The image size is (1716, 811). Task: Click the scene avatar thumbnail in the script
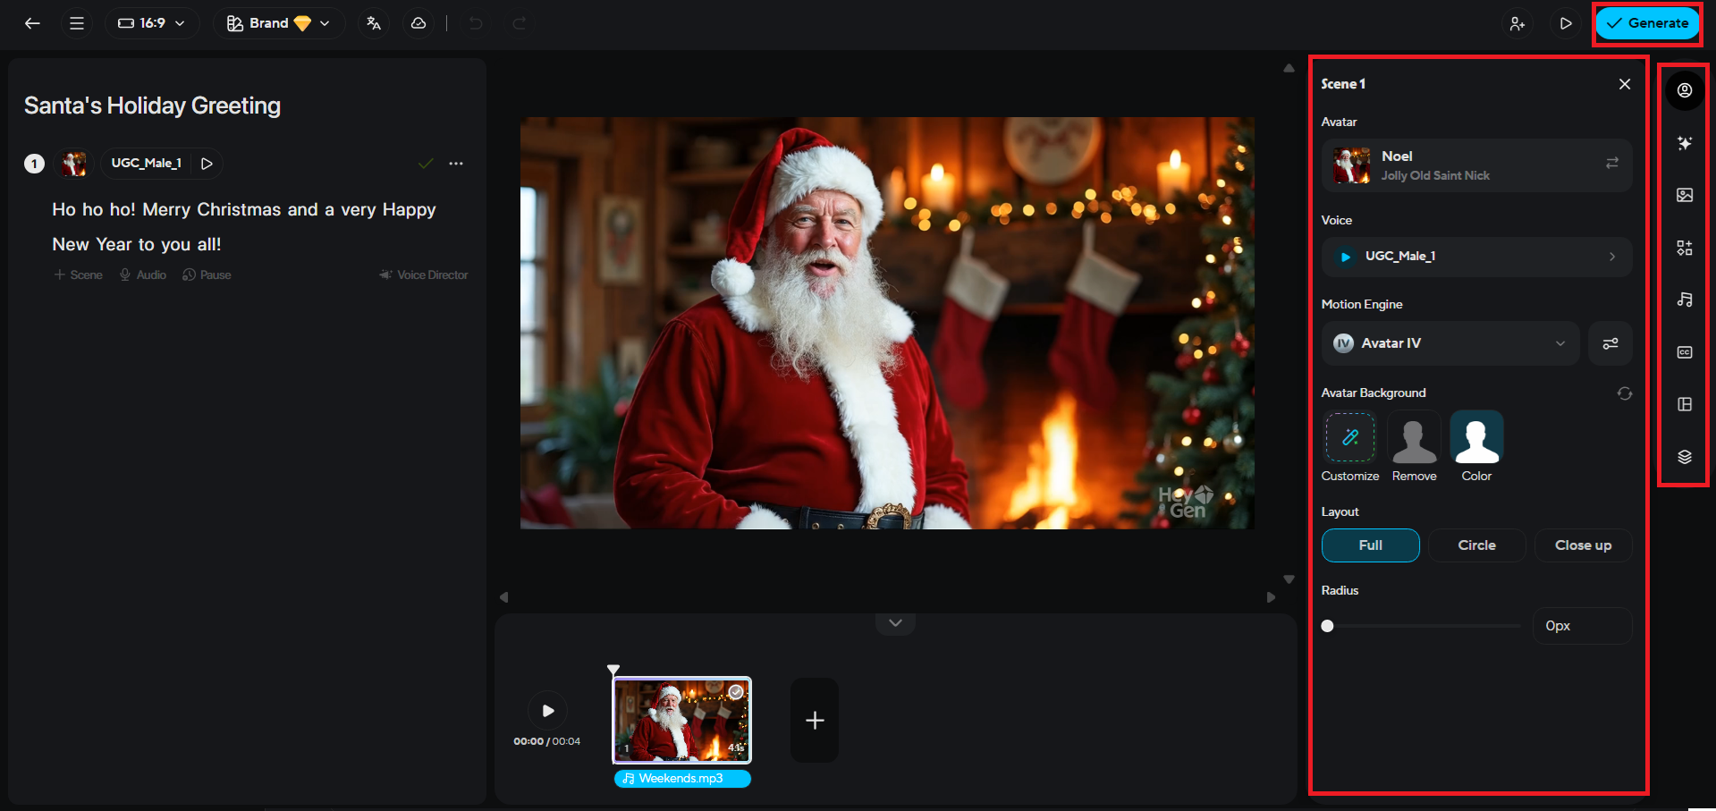coord(74,164)
